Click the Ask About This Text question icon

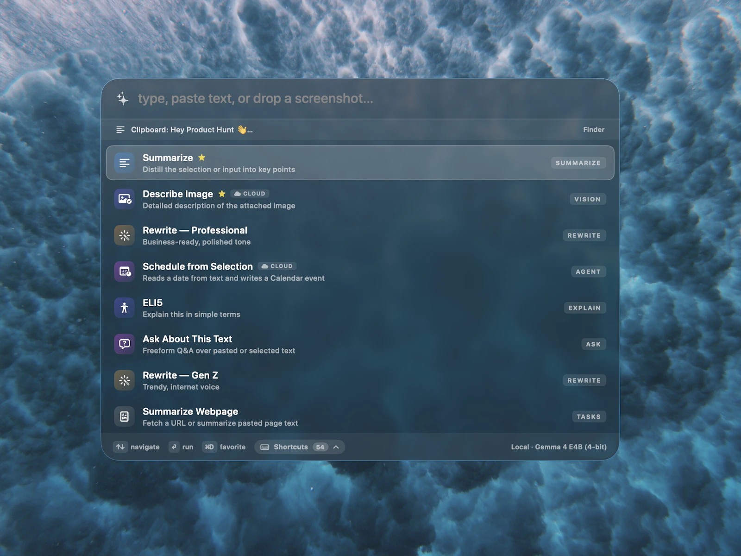pos(125,344)
